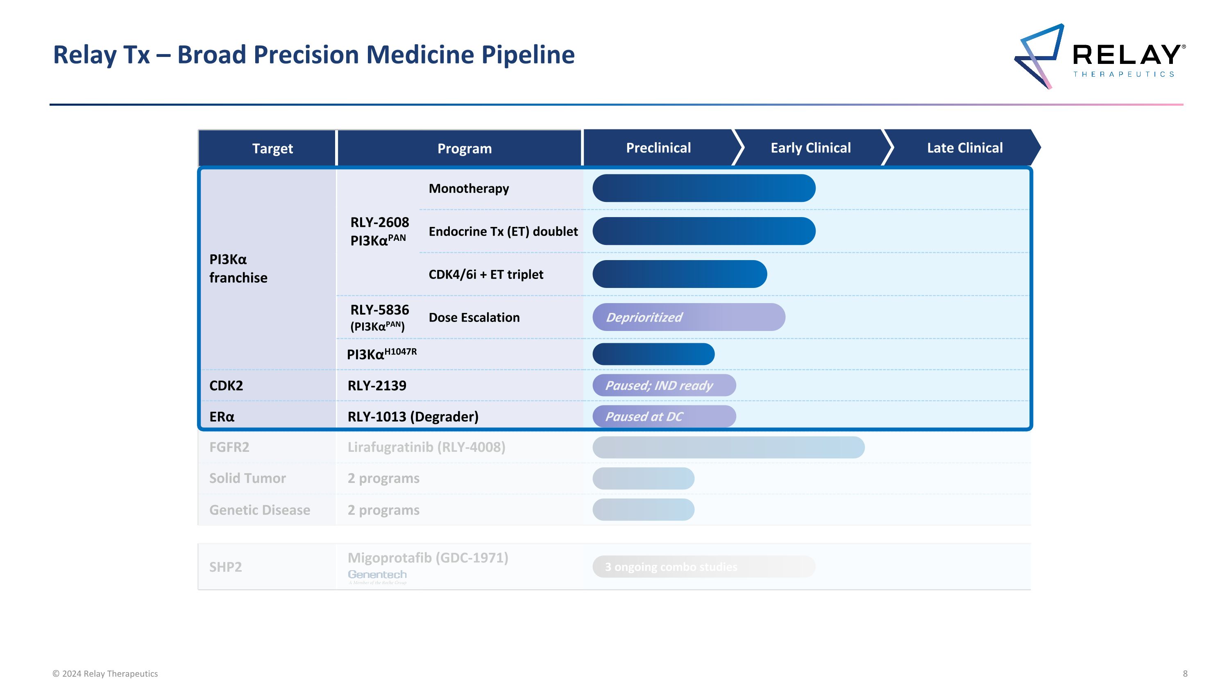Click the Monotherapy progress bar
The height and width of the screenshot is (691, 1229).
pyautogui.click(x=703, y=188)
